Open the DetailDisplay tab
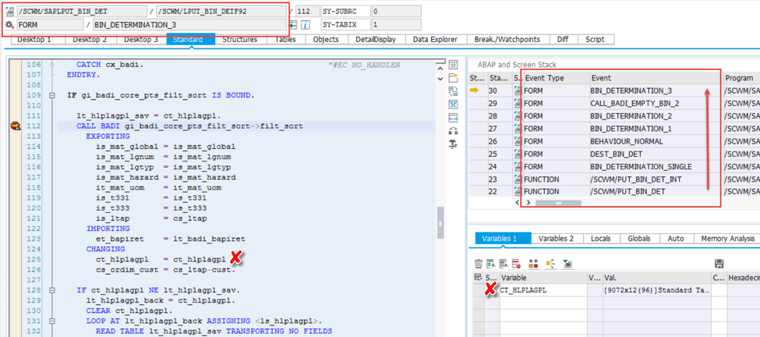The height and width of the screenshot is (337, 760). pyautogui.click(x=375, y=39)
